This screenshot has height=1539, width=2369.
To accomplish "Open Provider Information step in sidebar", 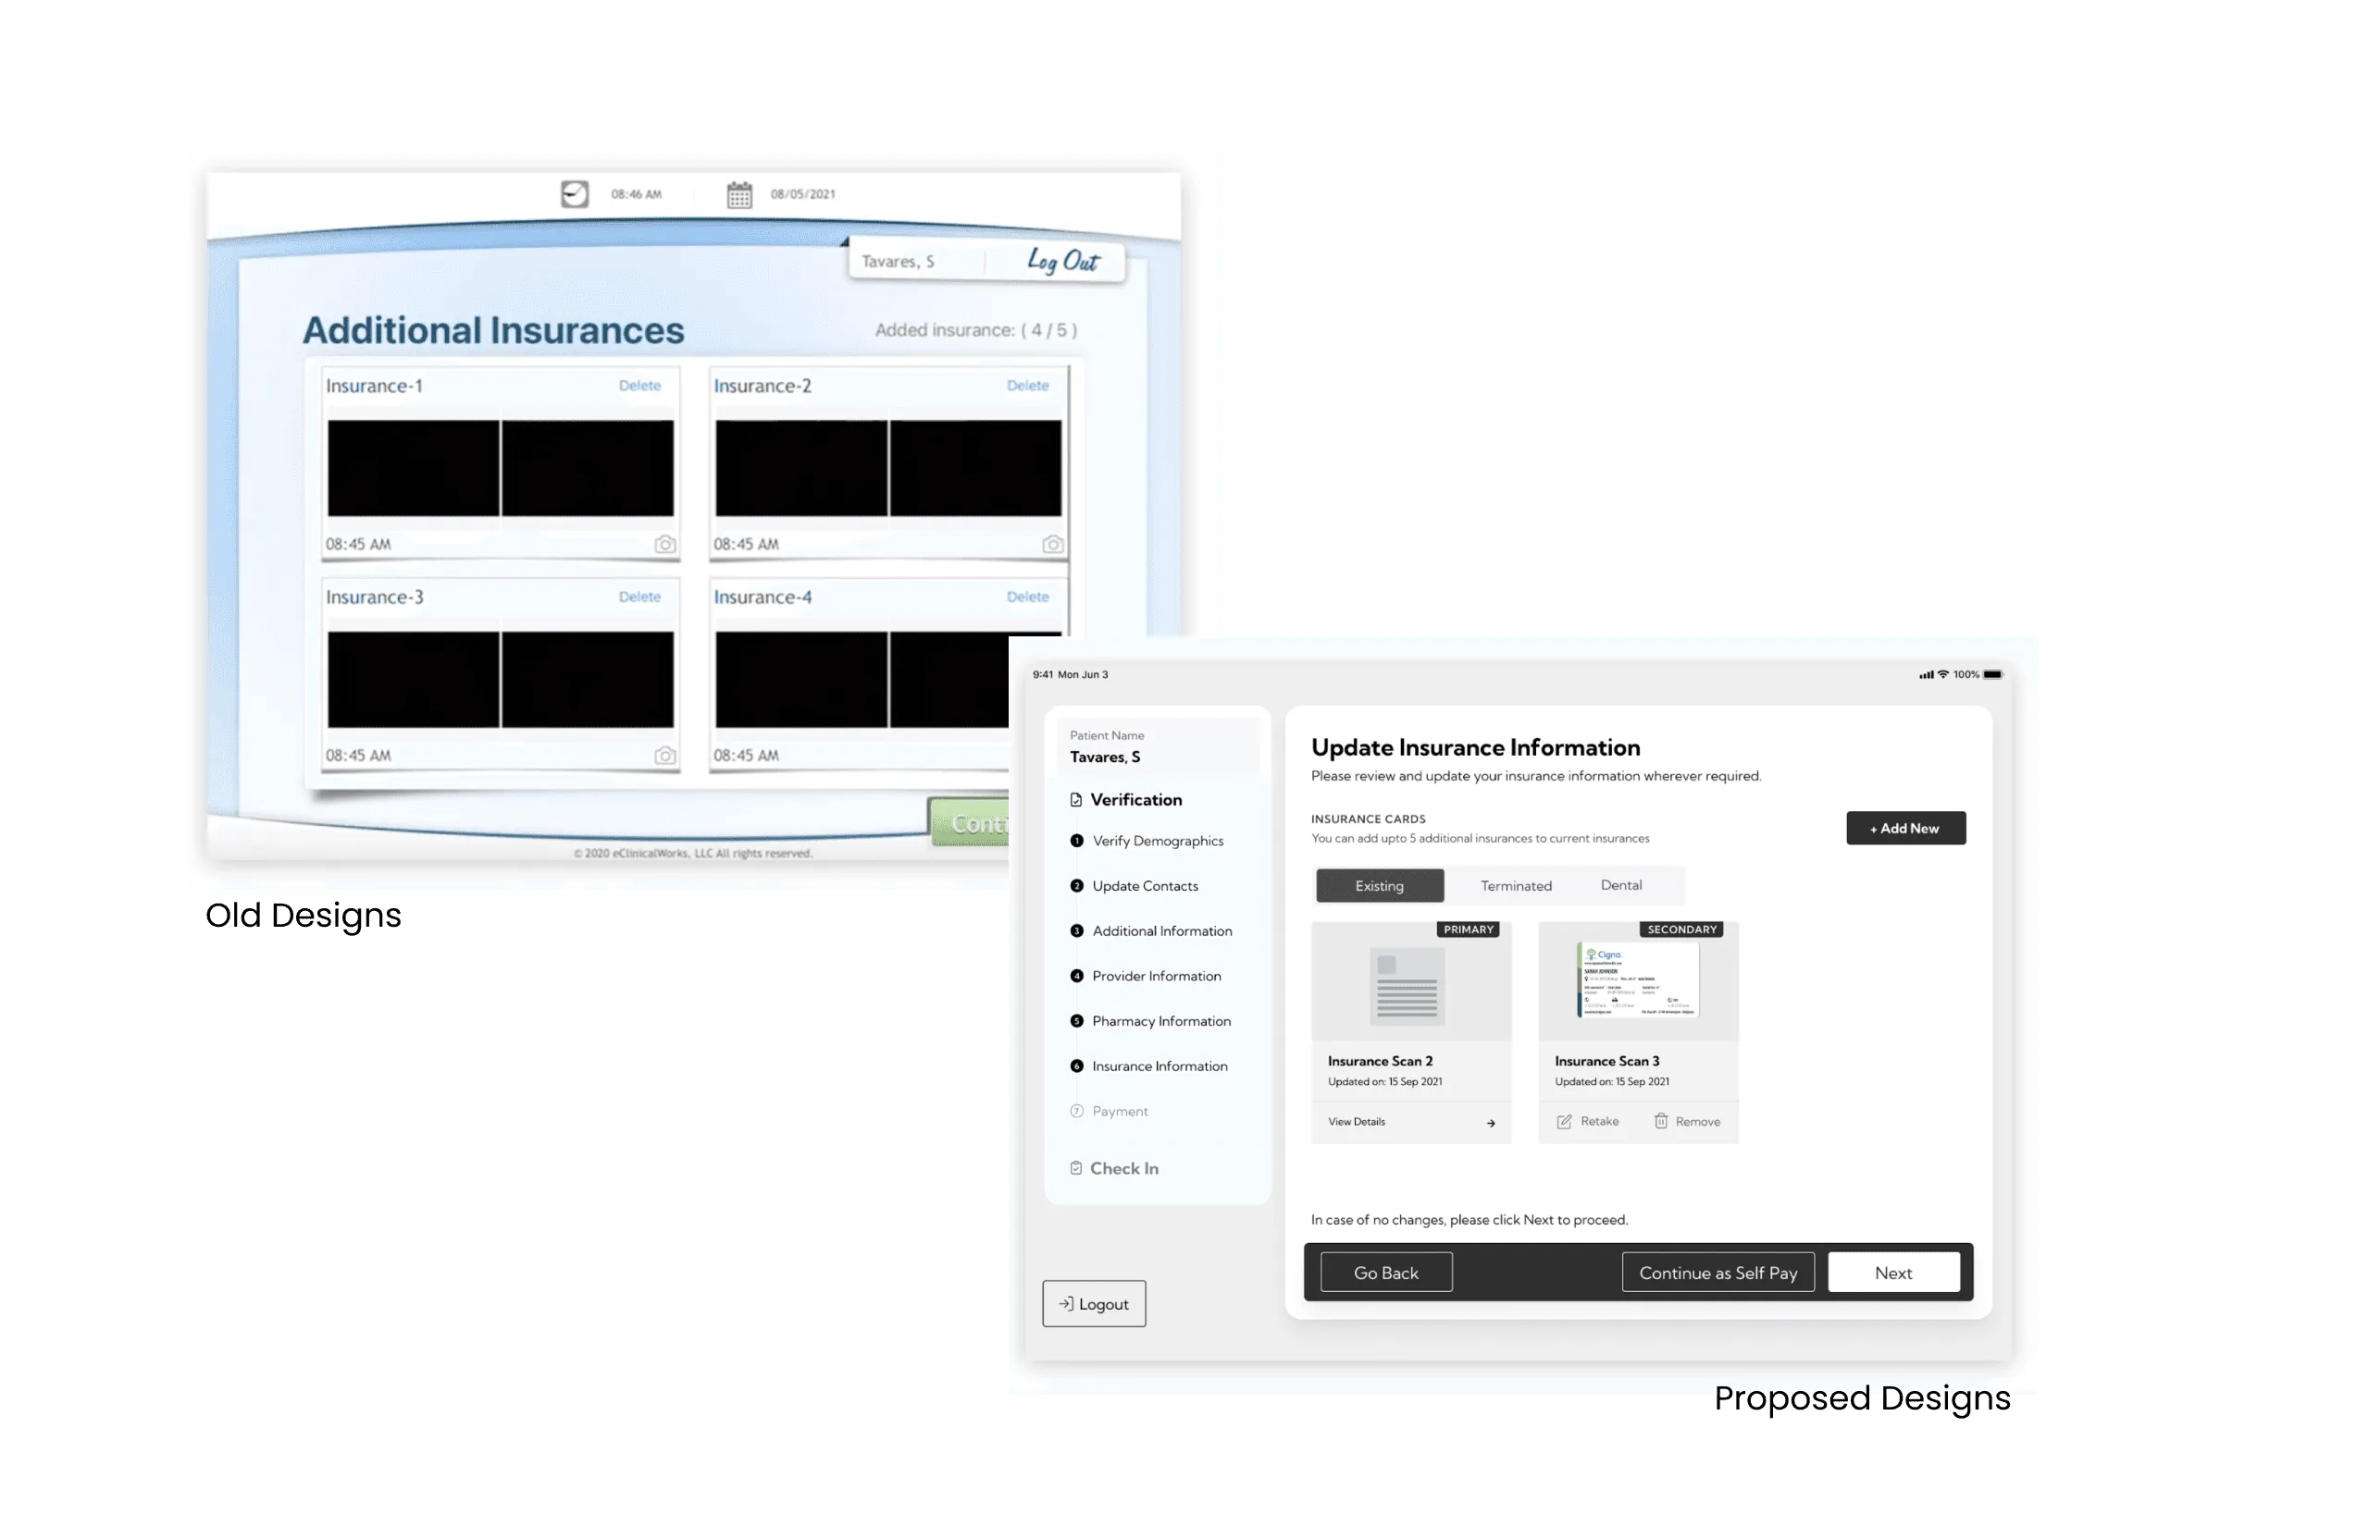I will click(x=1157, y=976).
